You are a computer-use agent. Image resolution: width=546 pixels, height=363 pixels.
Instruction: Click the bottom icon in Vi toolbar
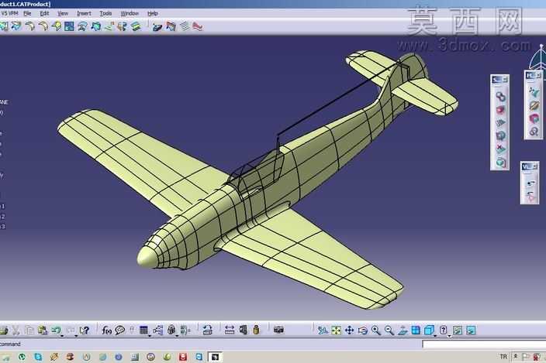tap(530, 197)
